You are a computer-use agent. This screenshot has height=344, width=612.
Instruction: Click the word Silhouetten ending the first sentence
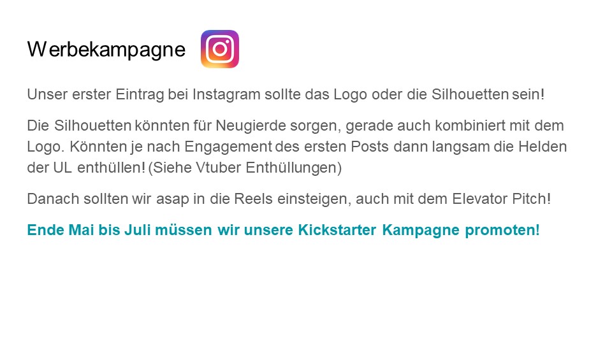470,94
